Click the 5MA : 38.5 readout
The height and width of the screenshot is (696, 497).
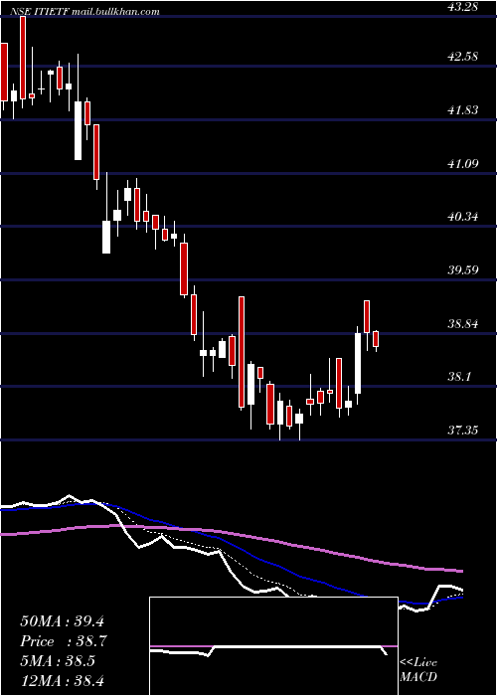(58, 661)
